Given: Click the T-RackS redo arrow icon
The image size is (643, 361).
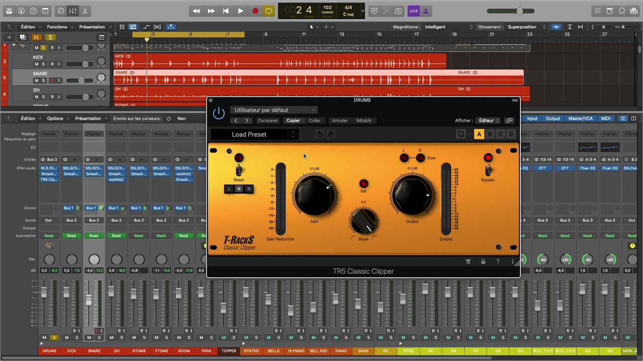Looking at the screenshot, I should (331, 134).
